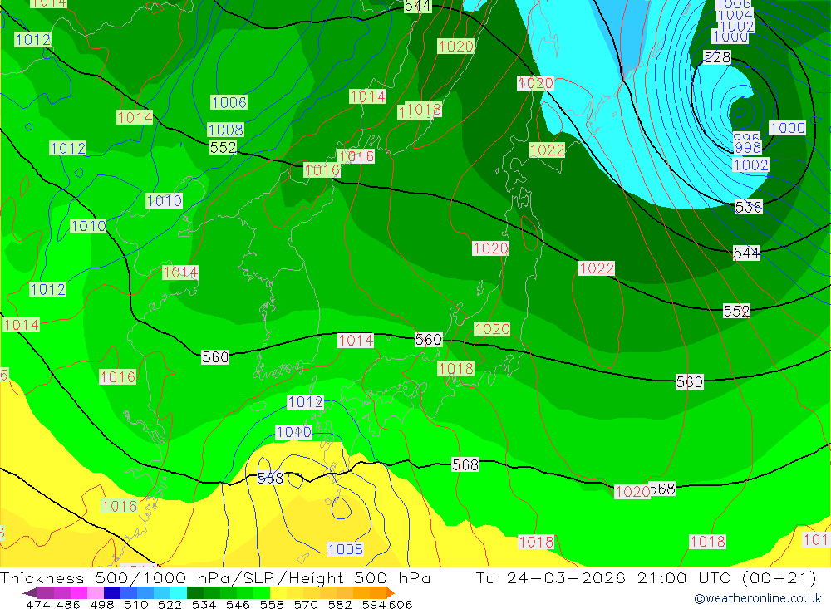
Task: Click the legend value 510
Action: click(x=136, y=604)
